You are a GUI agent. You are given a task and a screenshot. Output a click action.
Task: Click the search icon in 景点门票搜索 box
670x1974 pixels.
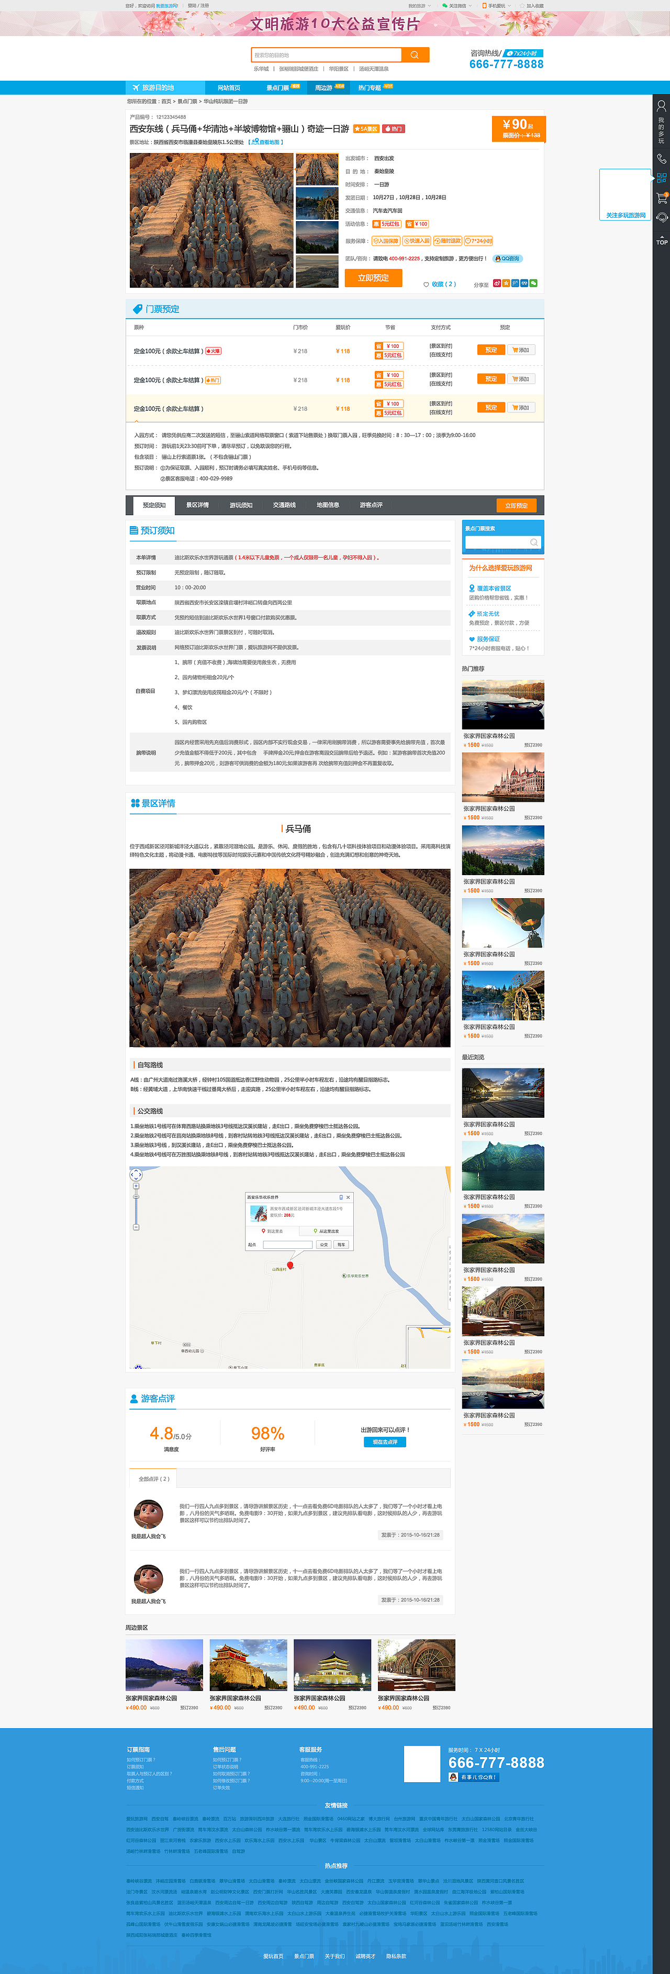tap(534, 542)
